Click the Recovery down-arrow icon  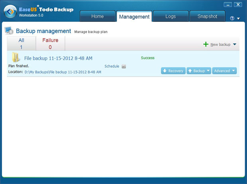[165, 71]
